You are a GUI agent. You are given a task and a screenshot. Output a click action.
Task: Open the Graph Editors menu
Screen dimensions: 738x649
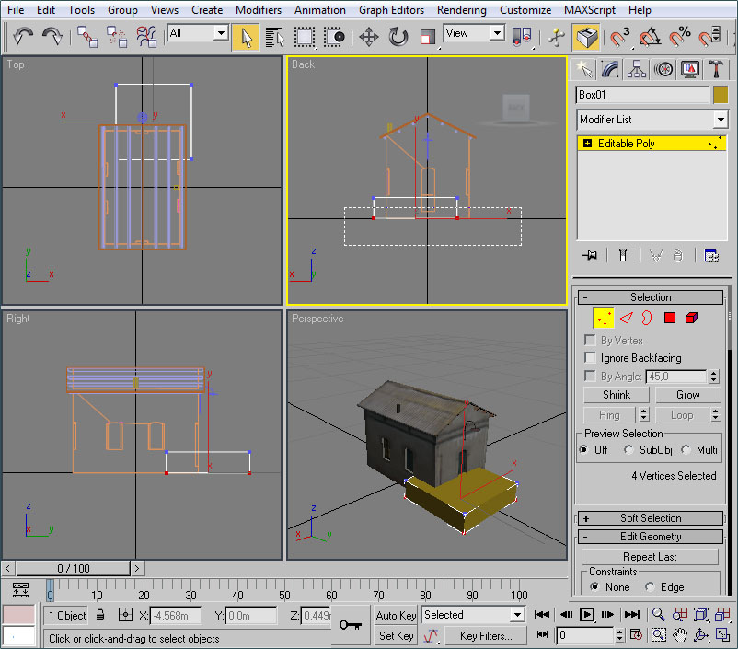coord(391,10)
